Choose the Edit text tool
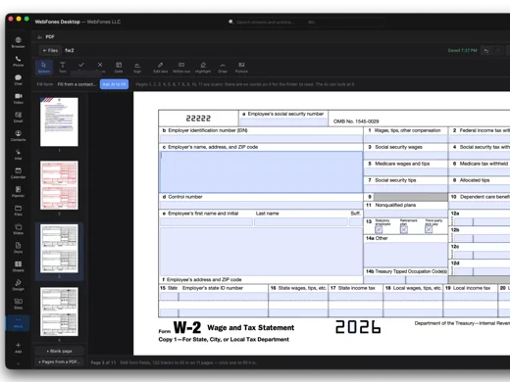This screenshot has width=510, height=382. coord(161,68)
